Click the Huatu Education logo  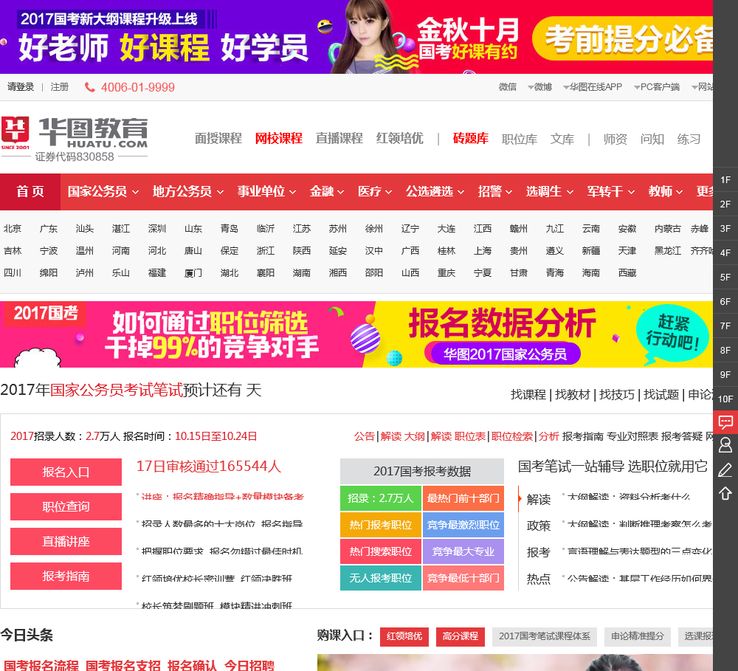75,139
